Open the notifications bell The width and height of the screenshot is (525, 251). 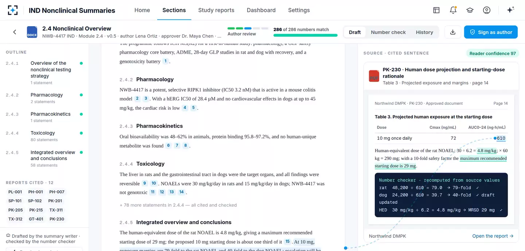pyautogui.click(x=453, y=10)
